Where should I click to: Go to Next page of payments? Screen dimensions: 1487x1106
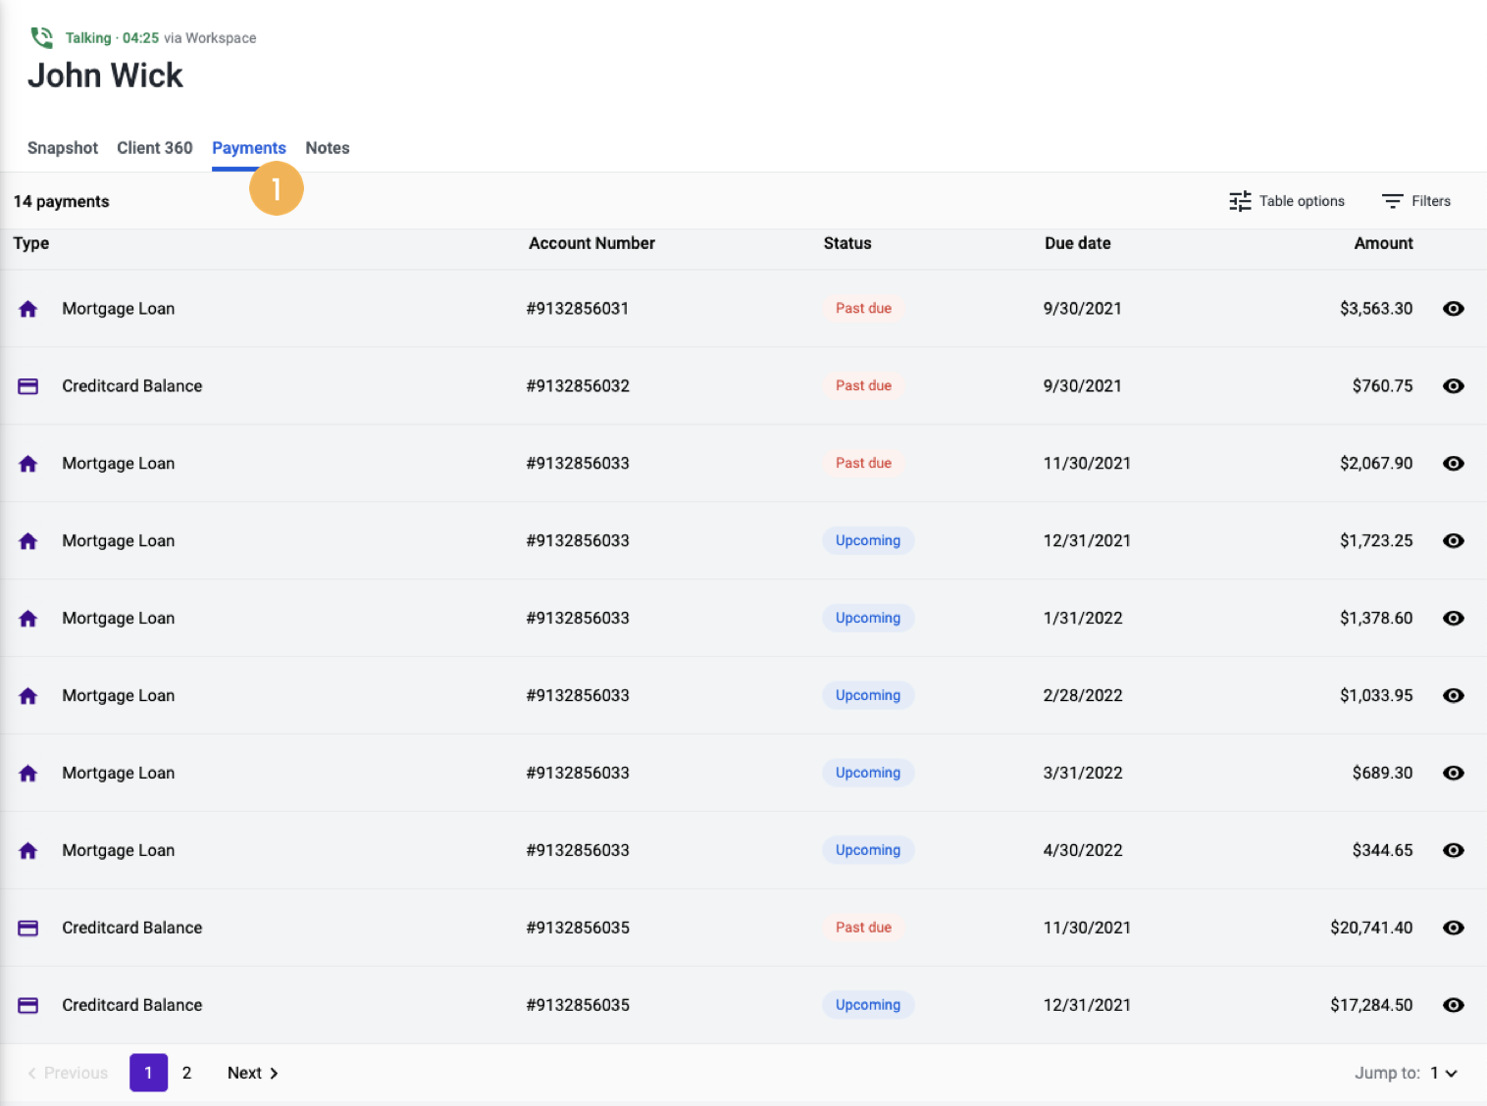(x=253, y=1074)
